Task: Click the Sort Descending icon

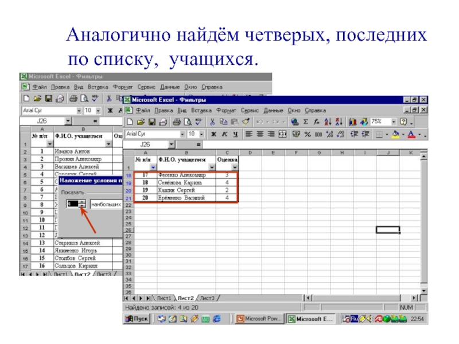Action: (x=339, y=122)
